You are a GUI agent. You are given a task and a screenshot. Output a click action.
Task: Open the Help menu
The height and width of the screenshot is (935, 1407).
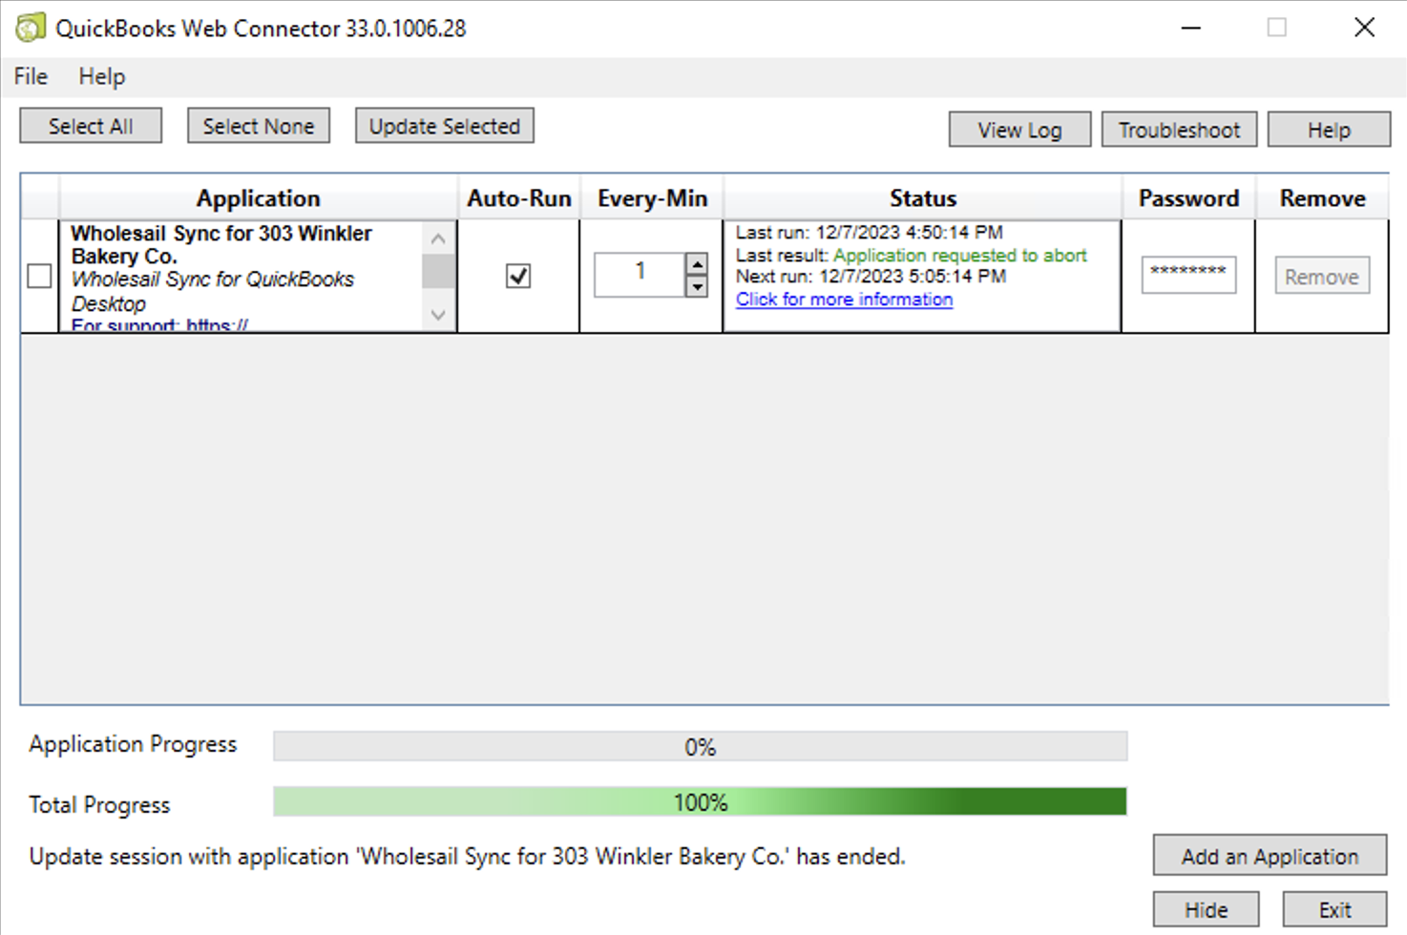(x=101, y=76)
